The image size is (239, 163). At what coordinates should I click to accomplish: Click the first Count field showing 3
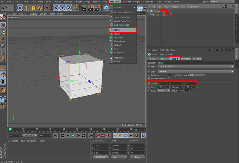pos(164,84)
